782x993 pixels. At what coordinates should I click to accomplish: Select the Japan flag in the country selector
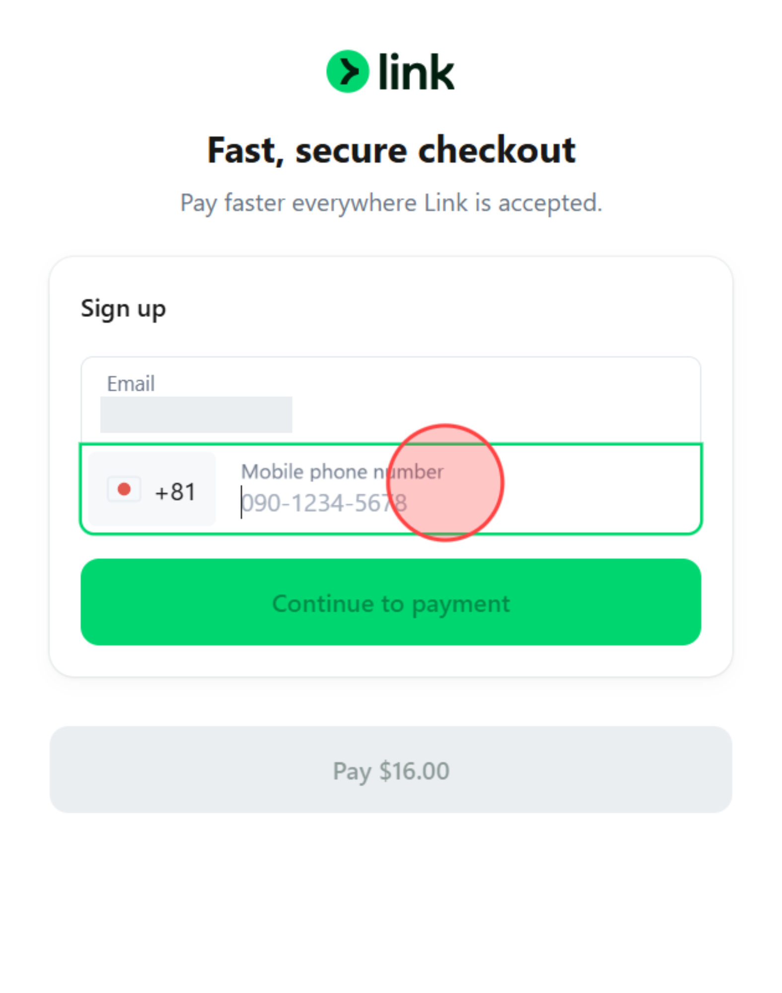click(x=123, y=490)
